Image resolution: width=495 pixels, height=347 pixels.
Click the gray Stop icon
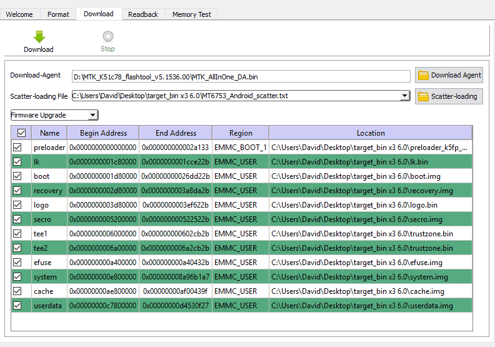[108, 36]
